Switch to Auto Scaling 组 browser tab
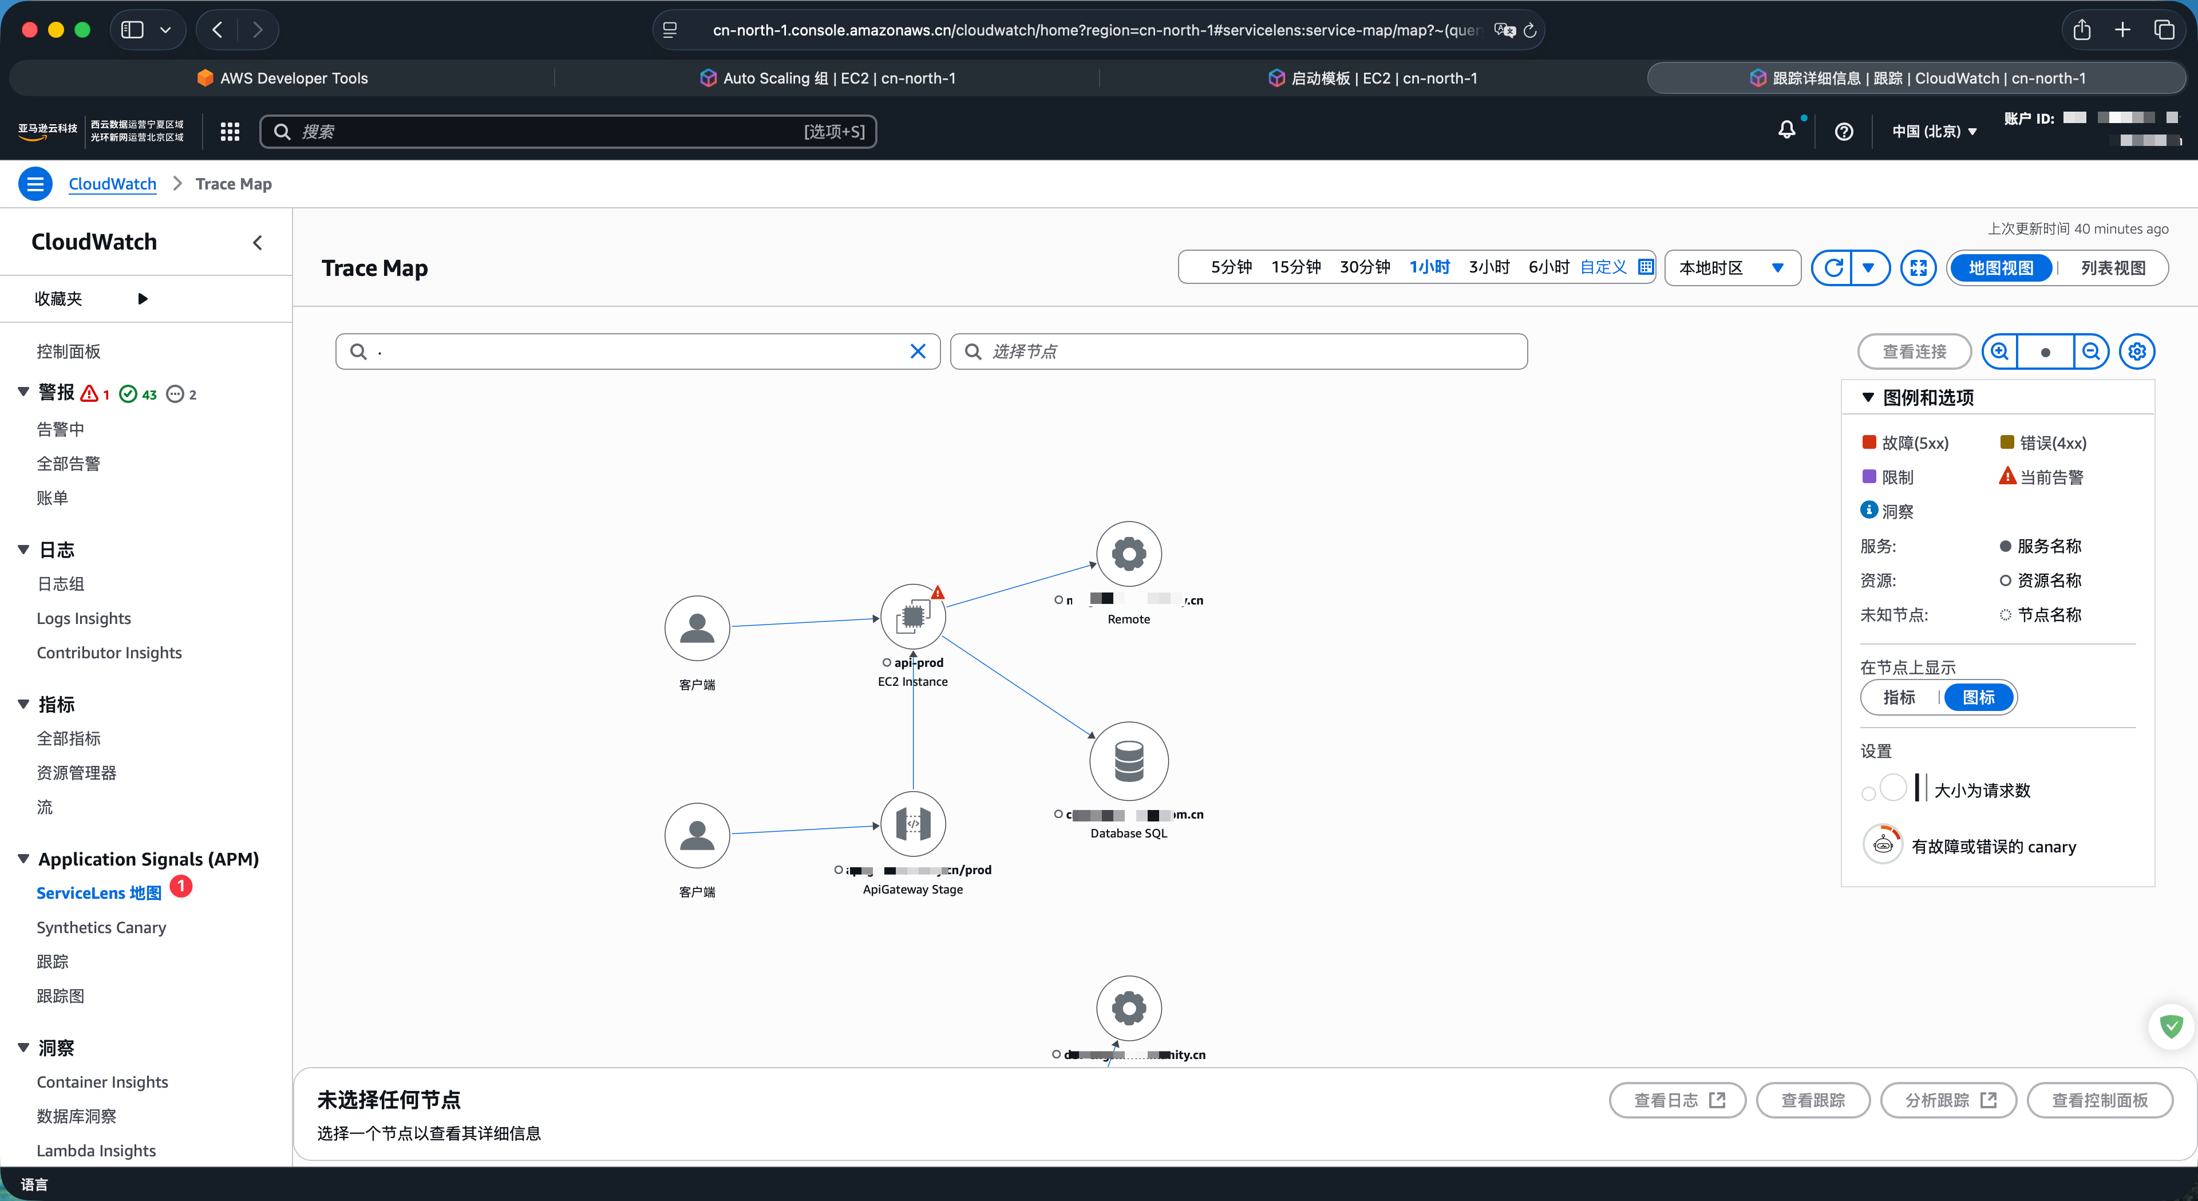The height and width of the screenshot is (1201, 2198). [x=827, y=78]
